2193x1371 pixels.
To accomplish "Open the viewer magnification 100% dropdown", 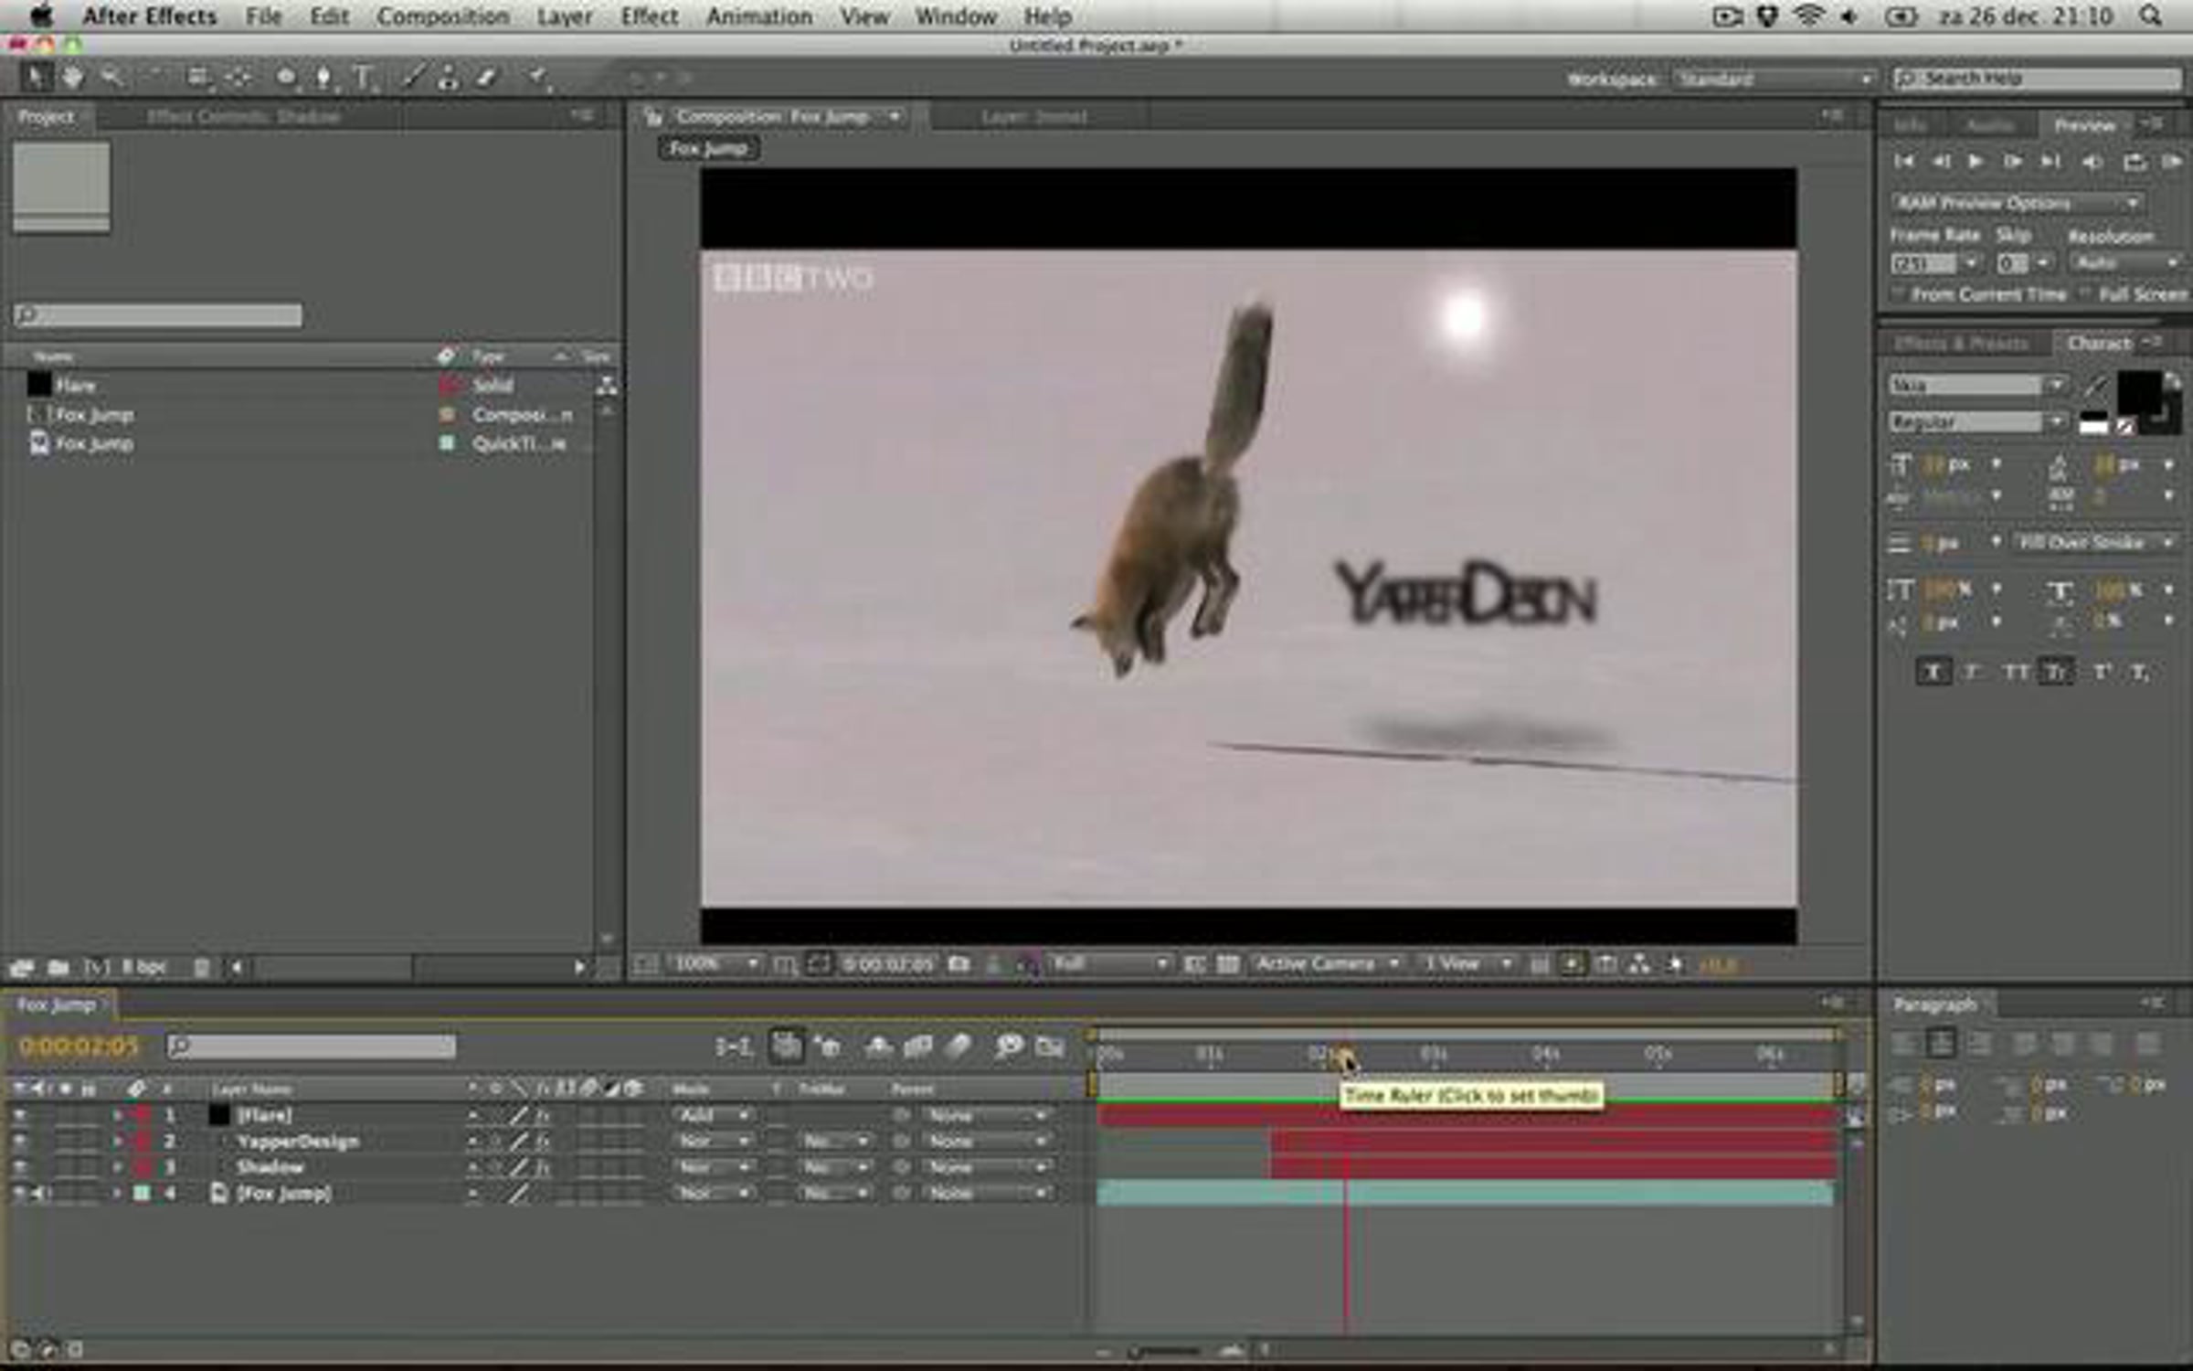I will click(715, 963).
